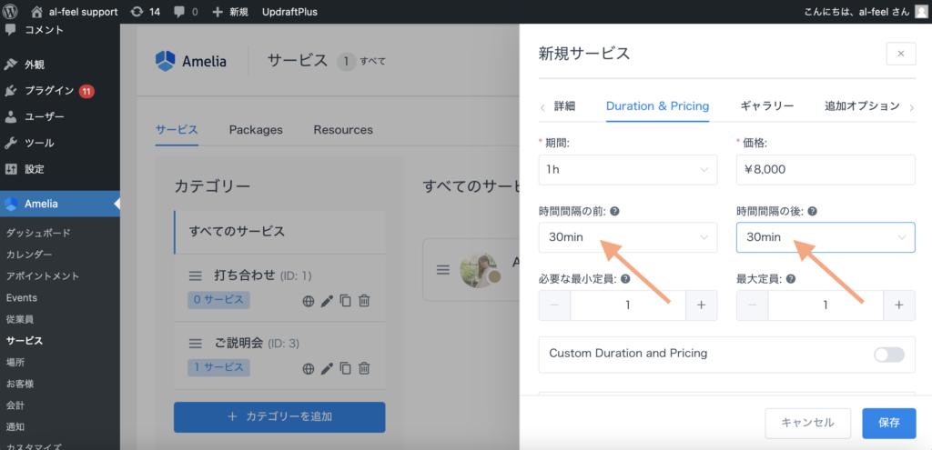The height and width of the screenshot is (450, 932).
Task: Decrease 最大定員 with minus button
Action: click(x=752, y=305)
